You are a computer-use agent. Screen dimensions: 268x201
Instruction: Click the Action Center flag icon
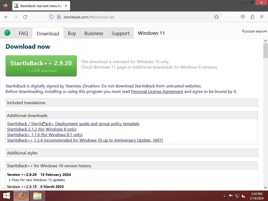point(231,196)
